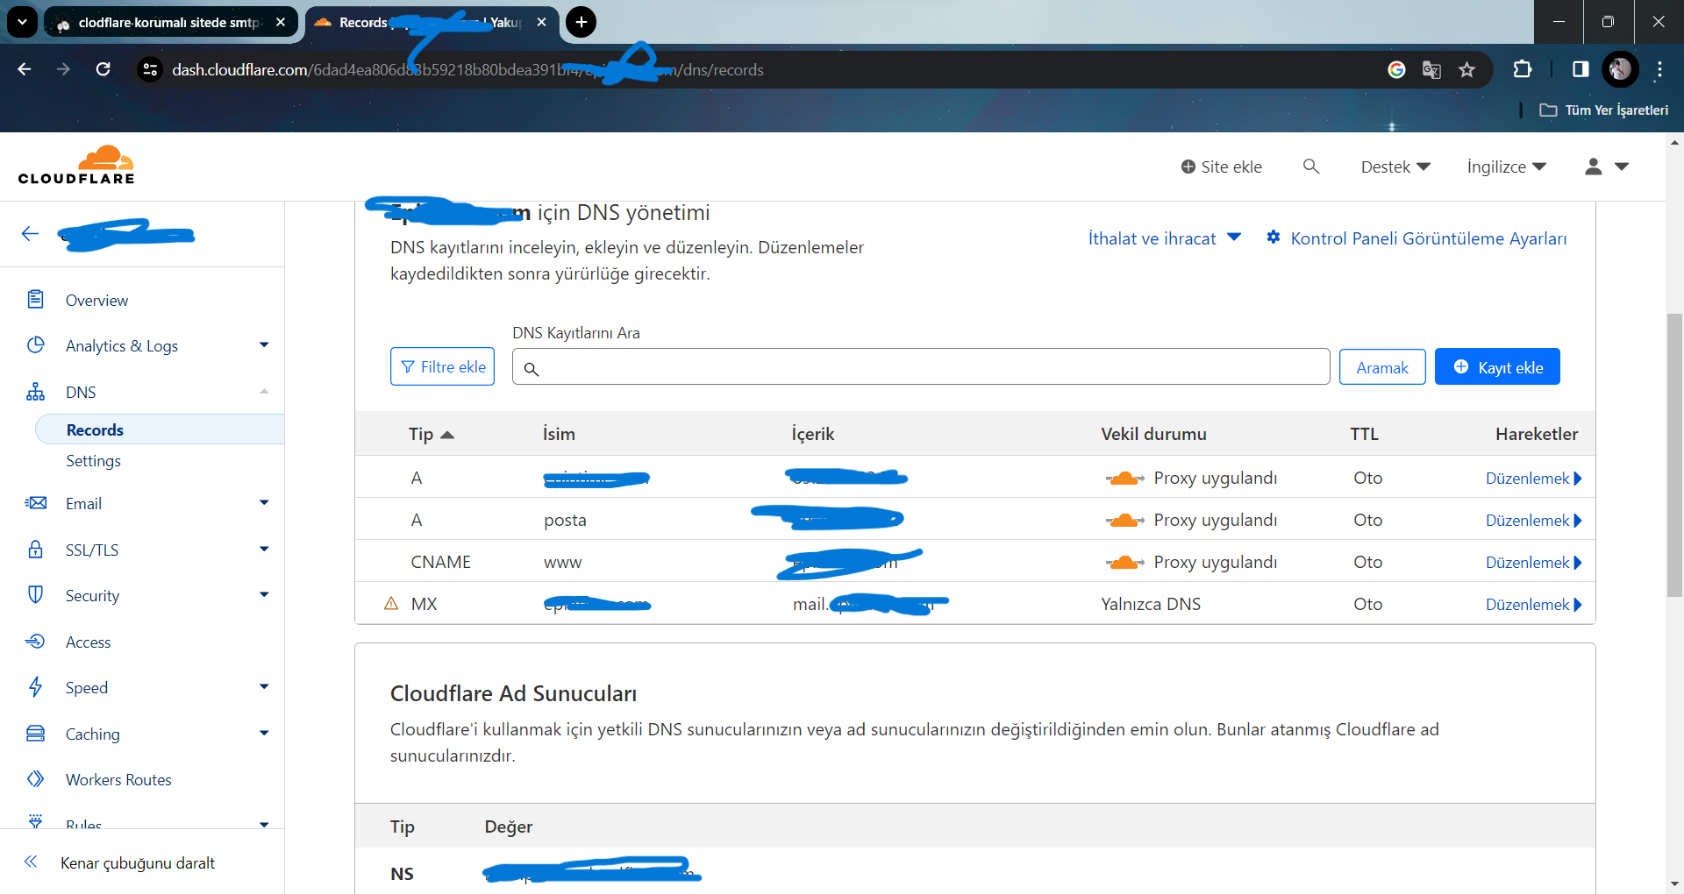
Task: Open the İthalat ve ihracat dropdown
Action: [1165, 238]
